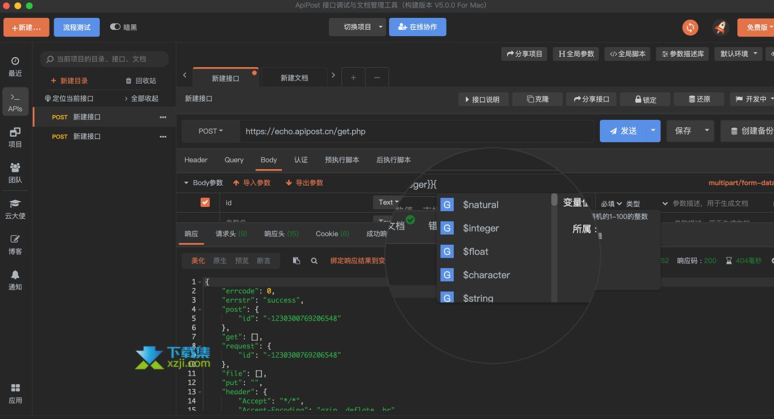
Task: Collapse the JSON root at line 1
Action: [x=200, y=282]
